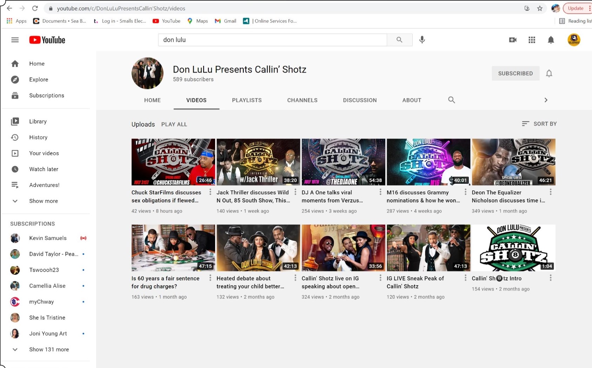
Task: Open the YouTube hamburger guide menu
Action: coord(15,40)
